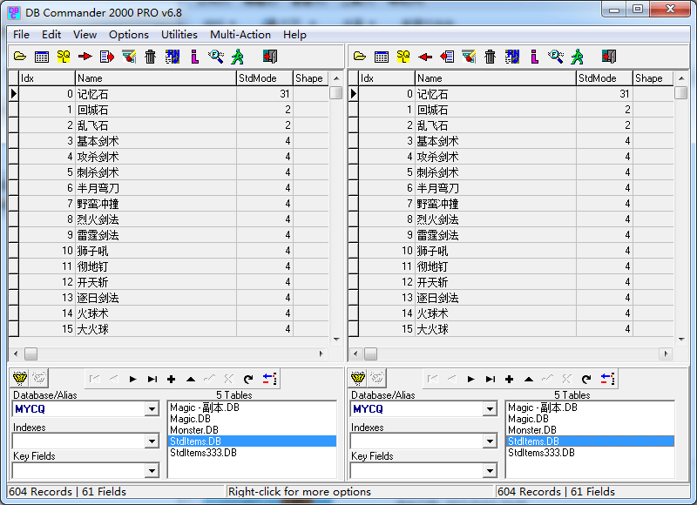Click the next record arrow in the navigator

tap(132, 378)
